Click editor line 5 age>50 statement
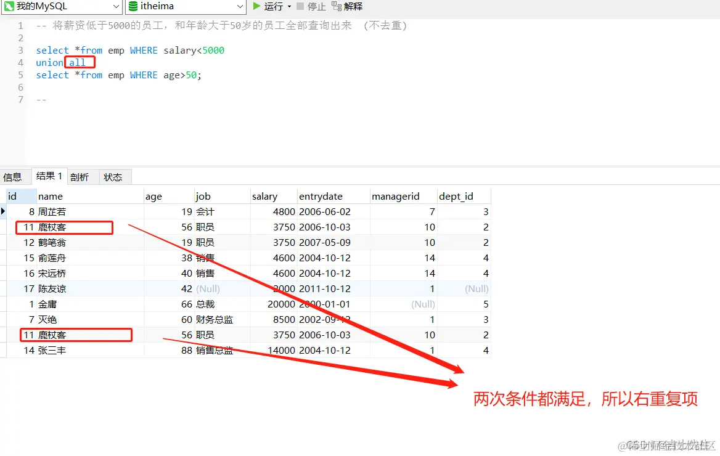Viewport: 720px width, 456px height. (x=118, y=75)
